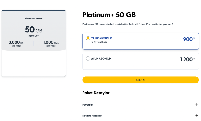Click the large Platinum+ 50 GB page title
201x121 pixels.
[x=109, y=14]
